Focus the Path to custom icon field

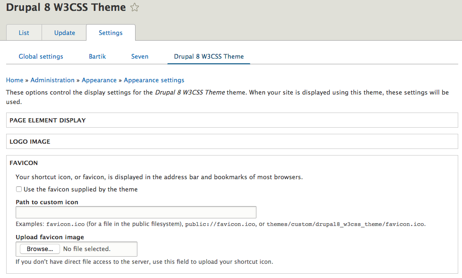click(136, 212)
